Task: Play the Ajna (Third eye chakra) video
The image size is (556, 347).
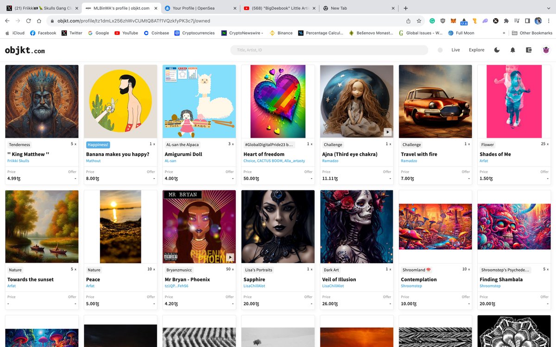Action: [x=387, y=132]
